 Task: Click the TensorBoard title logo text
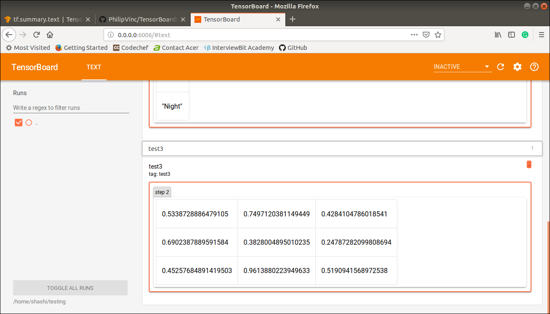coord(35,67)
